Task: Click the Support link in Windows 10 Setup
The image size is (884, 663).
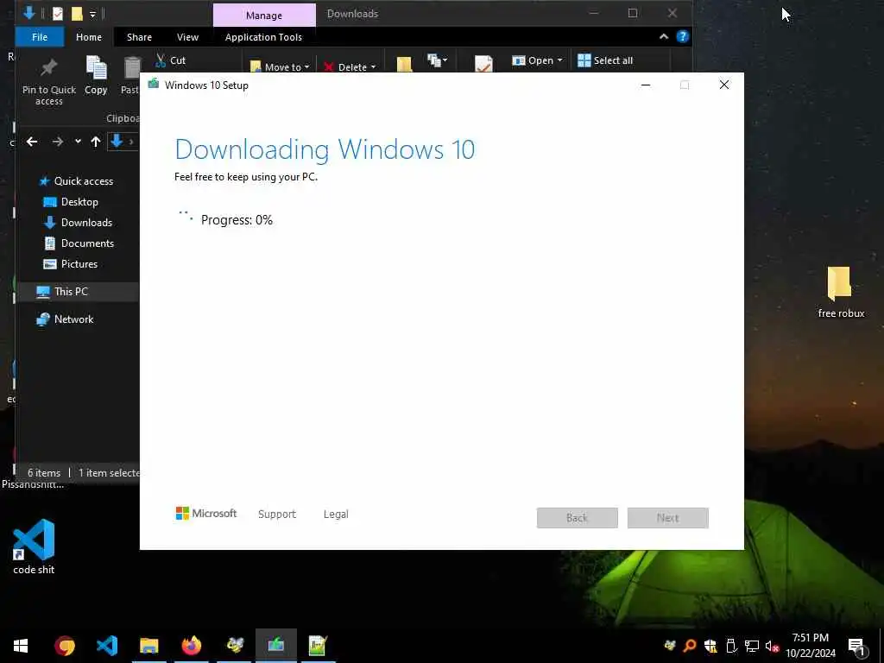Action: click(x=277, y=515)
